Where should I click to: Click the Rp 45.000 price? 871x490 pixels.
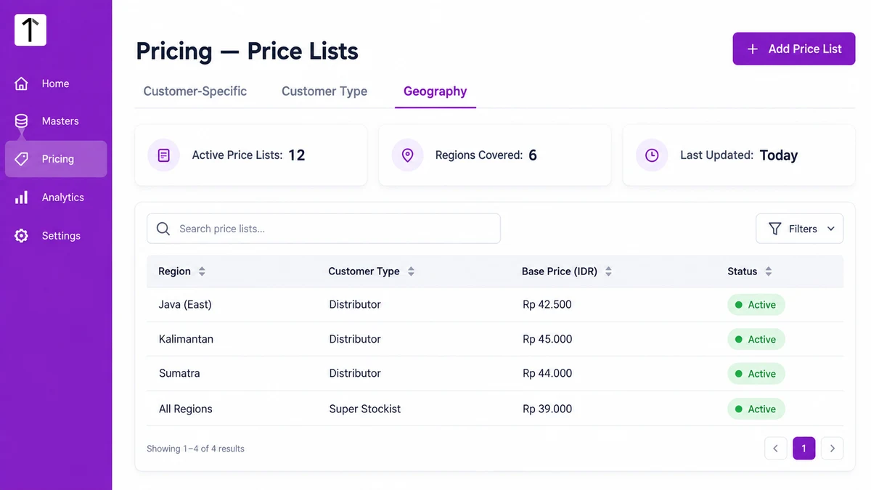tap(547, 339)
